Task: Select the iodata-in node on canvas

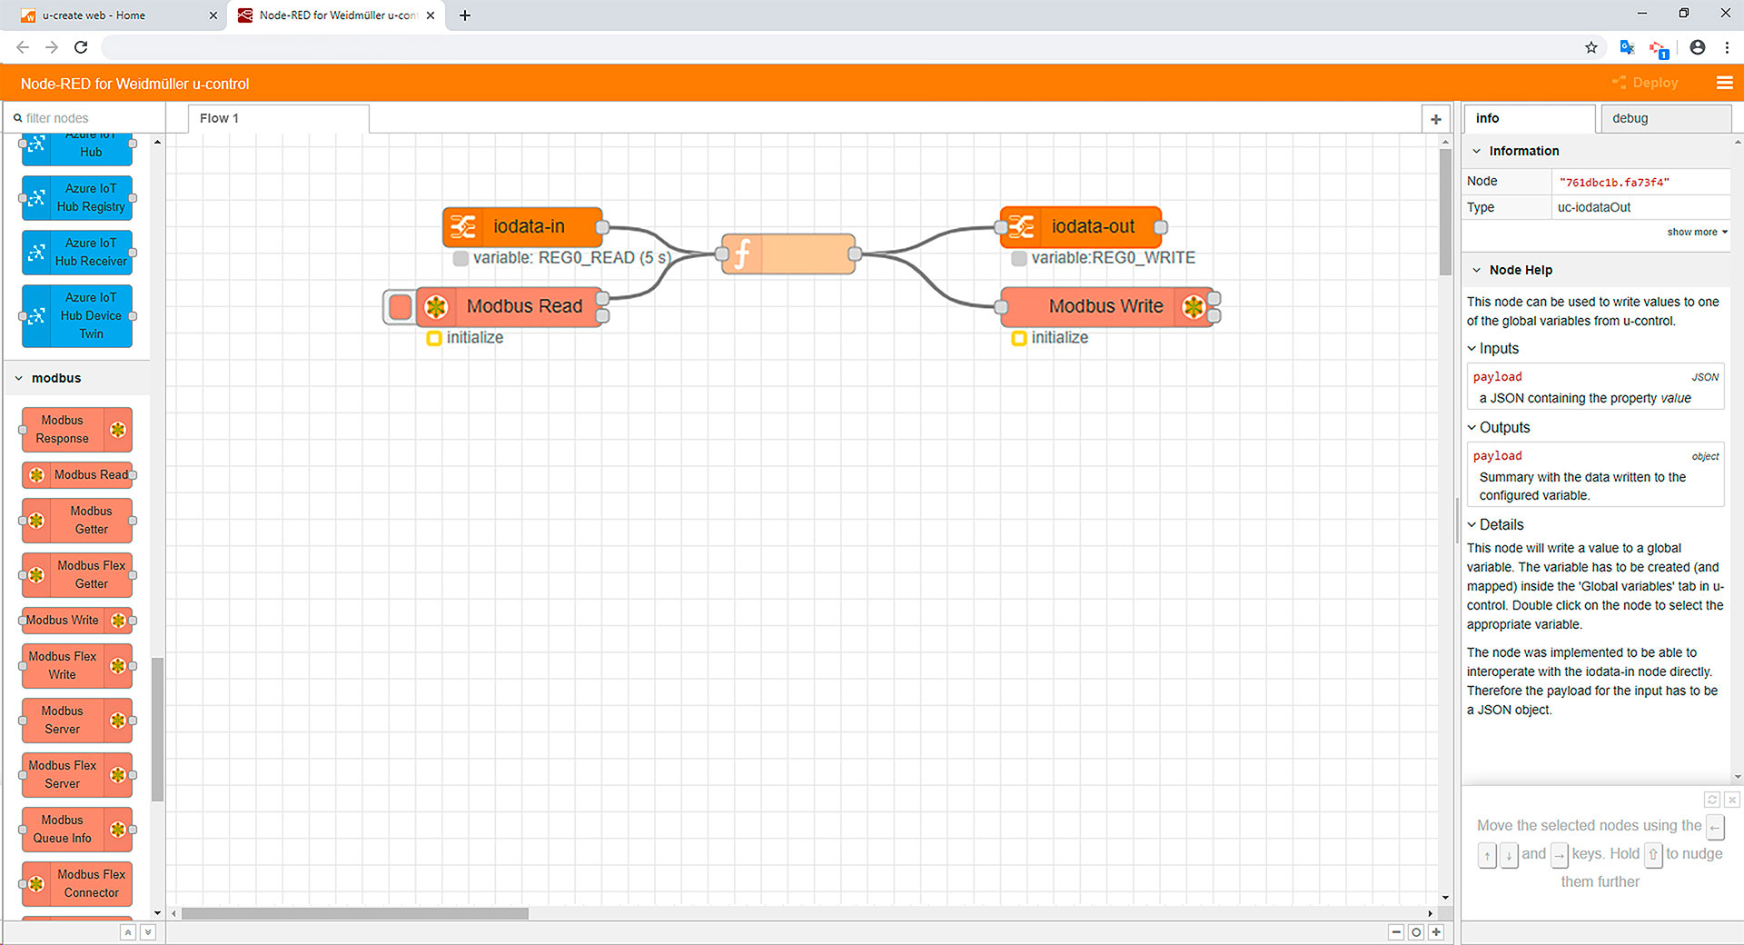Action: (522, 226)
